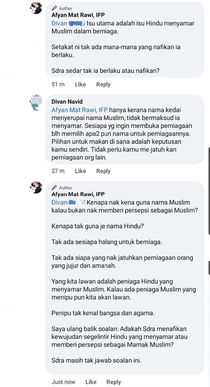Reply to the comment posted 51 m ago
The width and height of the screenshot is (210, 387).
tap(103, 84)
